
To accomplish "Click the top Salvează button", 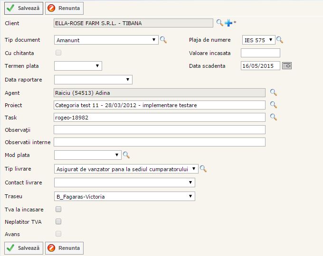I will click(x=24, y=8).
